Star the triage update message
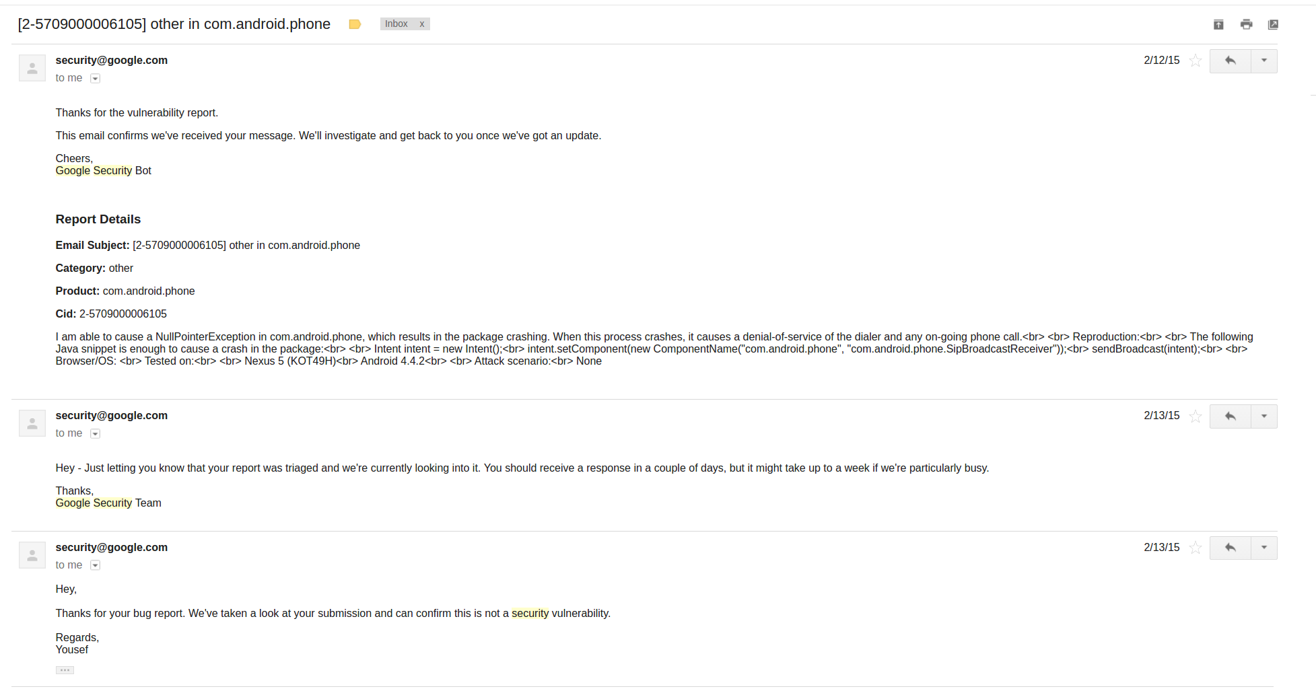The width and height of the screenshot is (1316, 691). point(1196,416)
